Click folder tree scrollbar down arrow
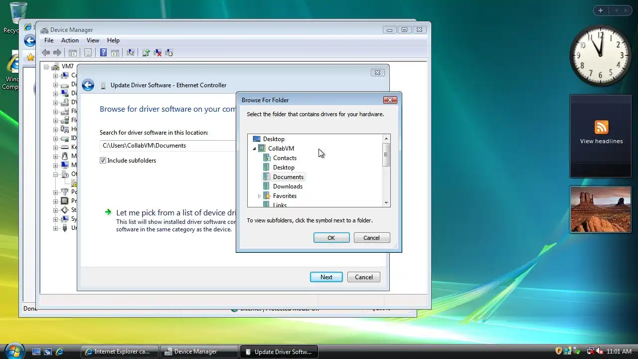638x359 pixels. coord(386,203)
